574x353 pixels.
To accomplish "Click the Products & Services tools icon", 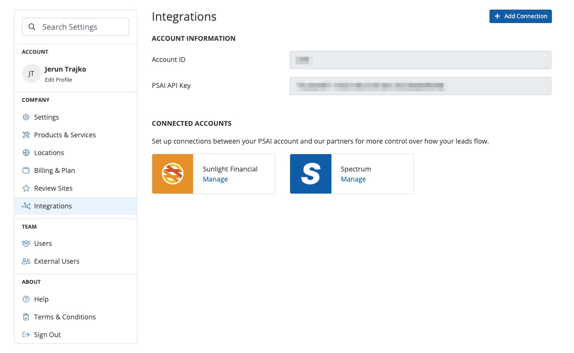I will coord(26,135).
